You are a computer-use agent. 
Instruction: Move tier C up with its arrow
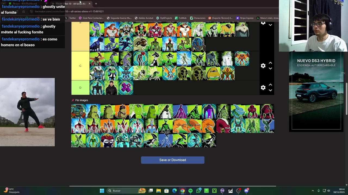pos(270,63)
